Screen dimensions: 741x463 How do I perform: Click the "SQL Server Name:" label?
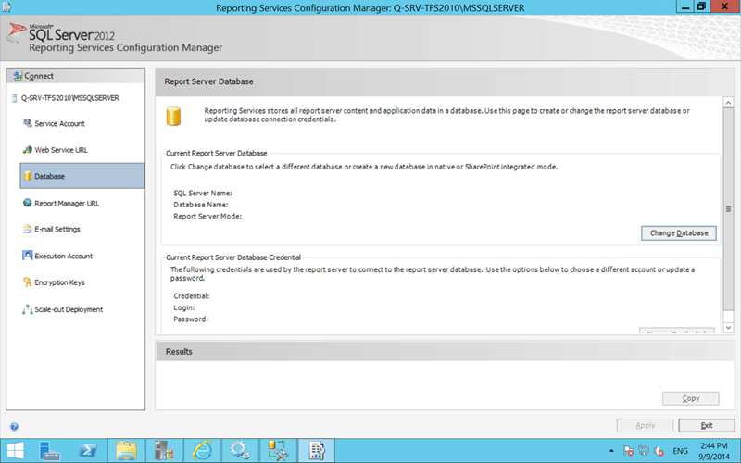pos(203,194)
